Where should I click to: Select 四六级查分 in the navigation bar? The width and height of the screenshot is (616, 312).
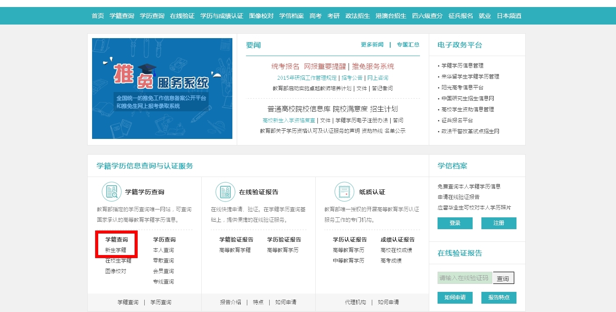tap(427, 16)
